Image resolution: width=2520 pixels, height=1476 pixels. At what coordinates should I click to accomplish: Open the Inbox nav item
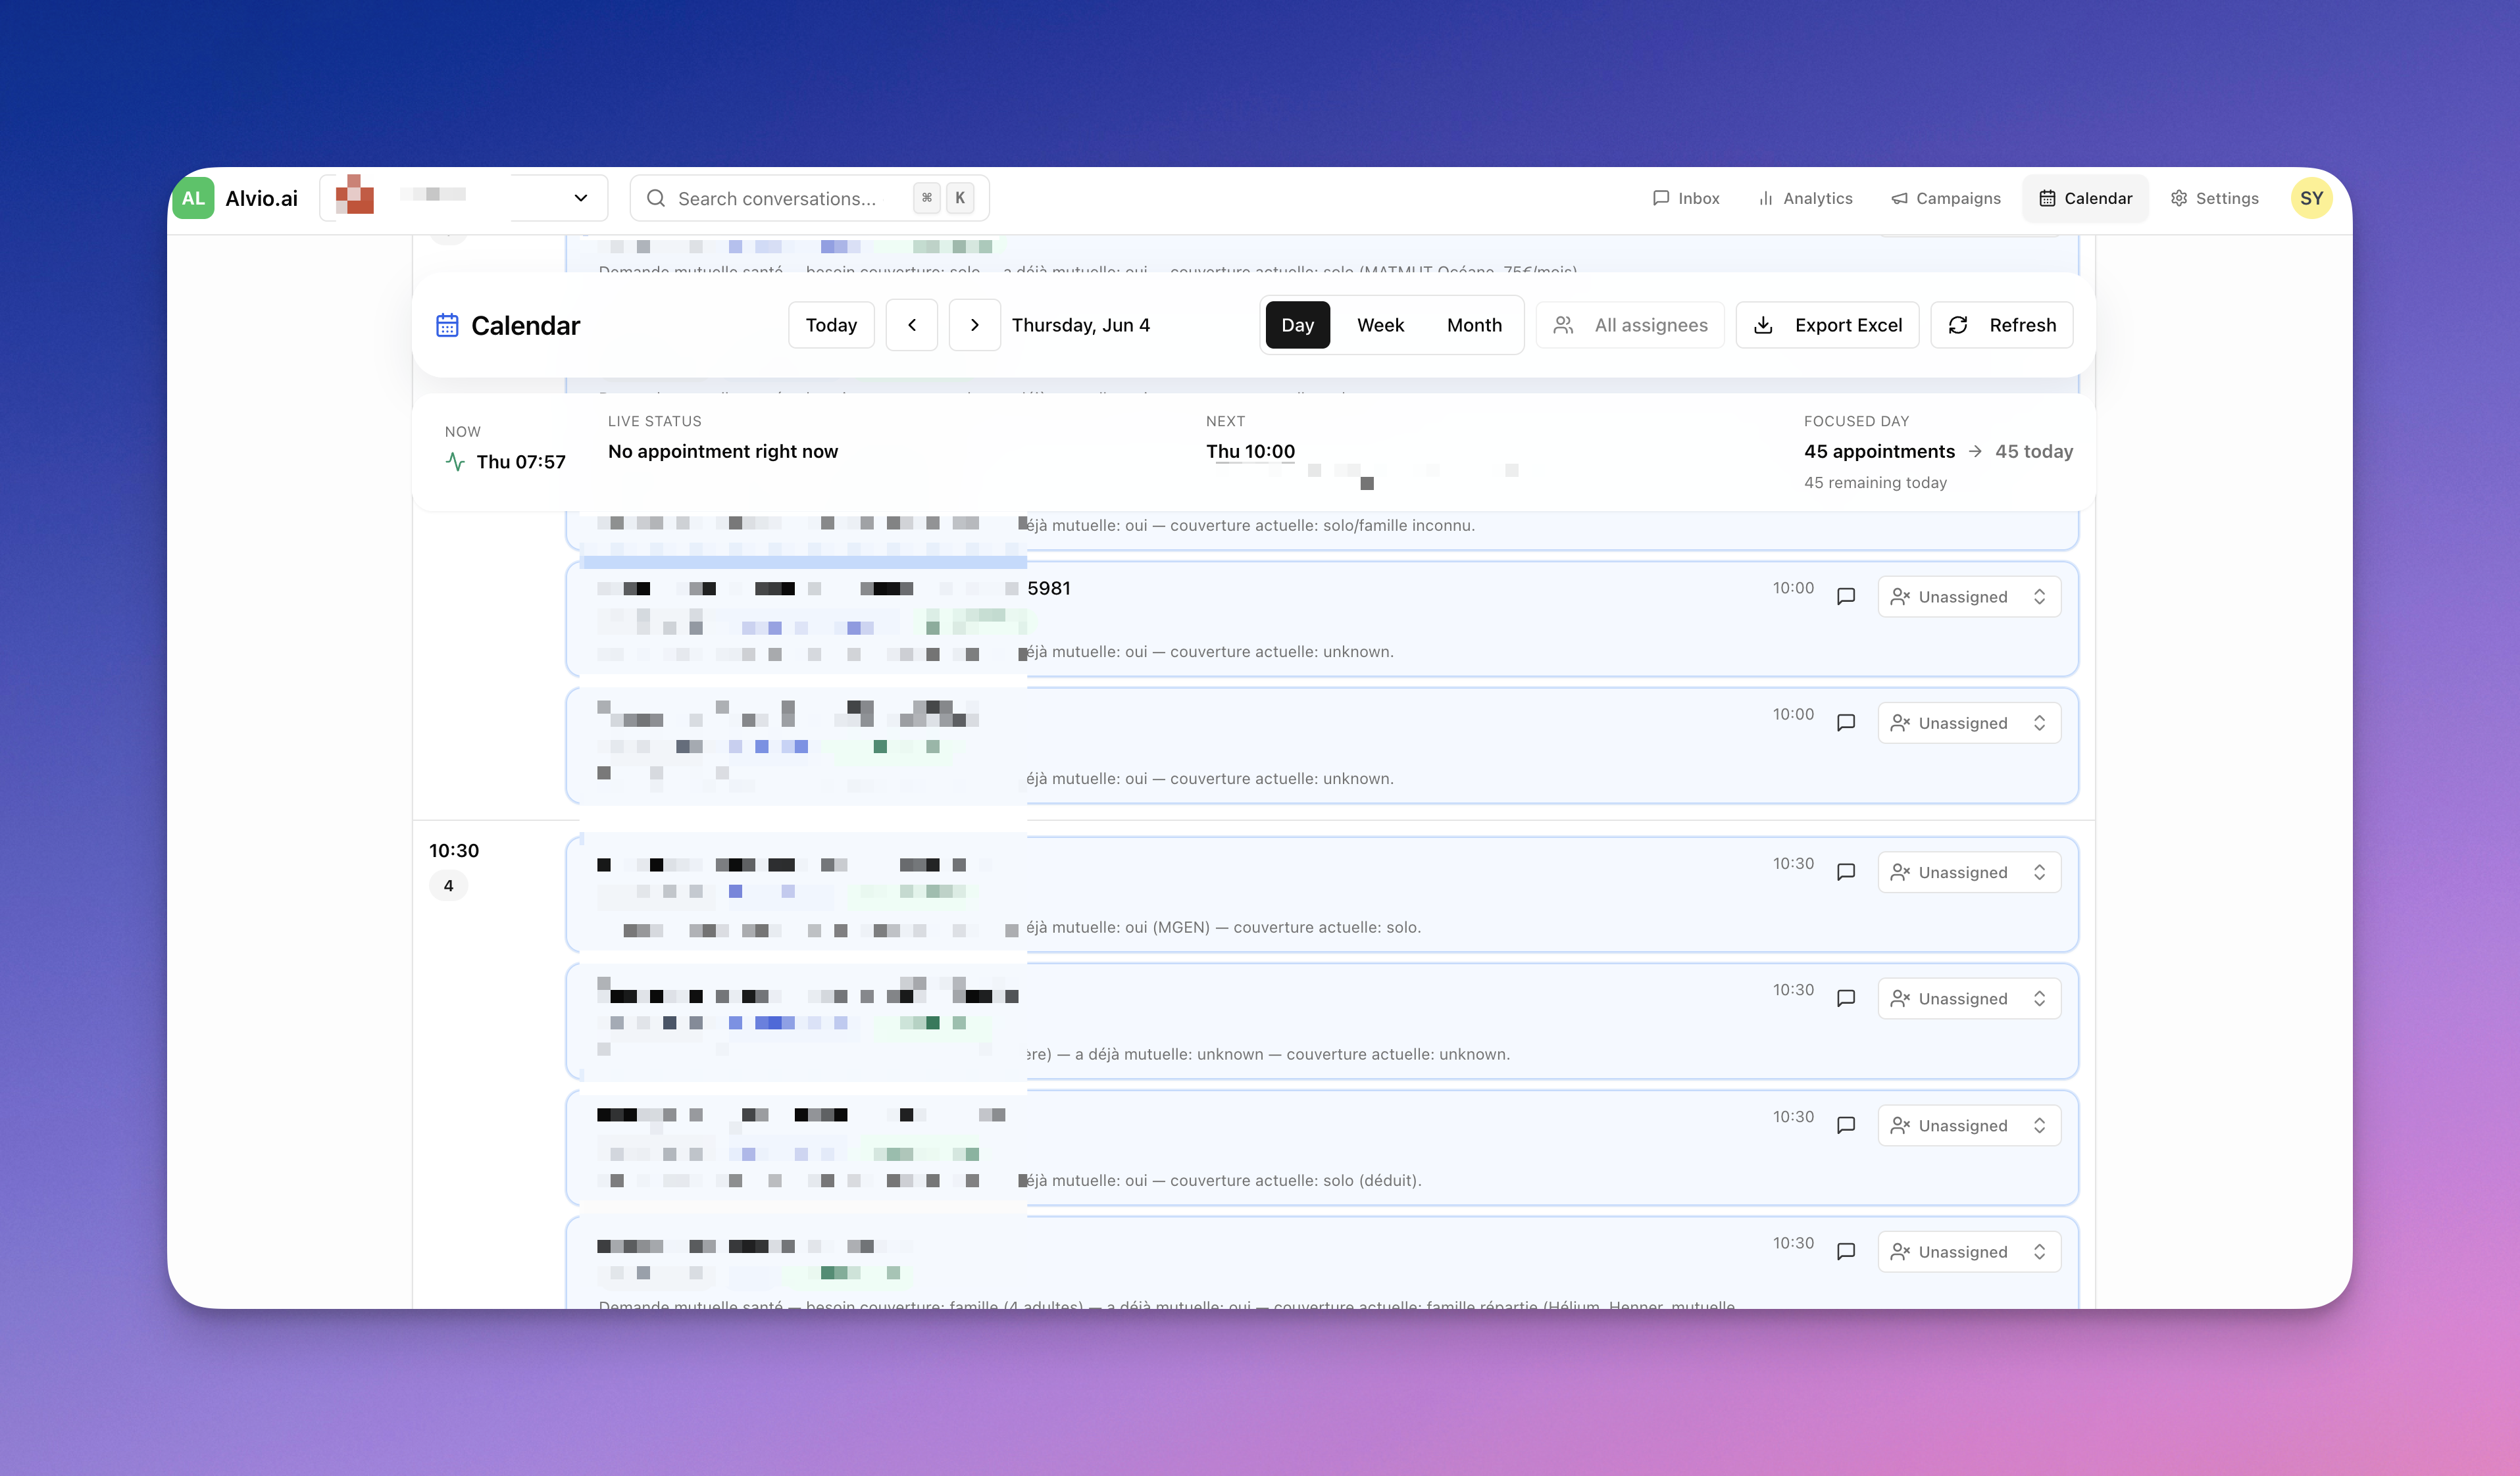click(1686, 198)
